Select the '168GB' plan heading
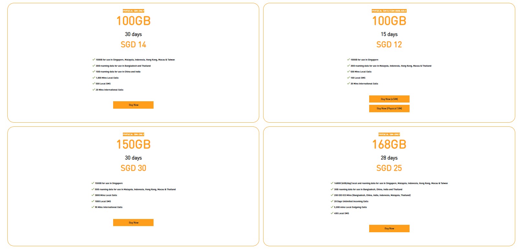 click(389, 145)
